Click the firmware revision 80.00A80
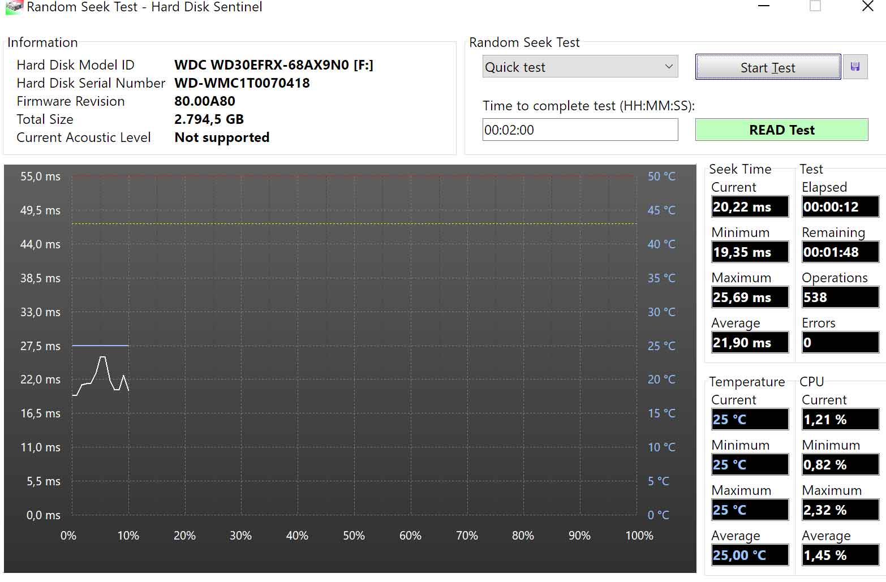The height and width of the screenshot is (582, 886). (x=205, y=101)
